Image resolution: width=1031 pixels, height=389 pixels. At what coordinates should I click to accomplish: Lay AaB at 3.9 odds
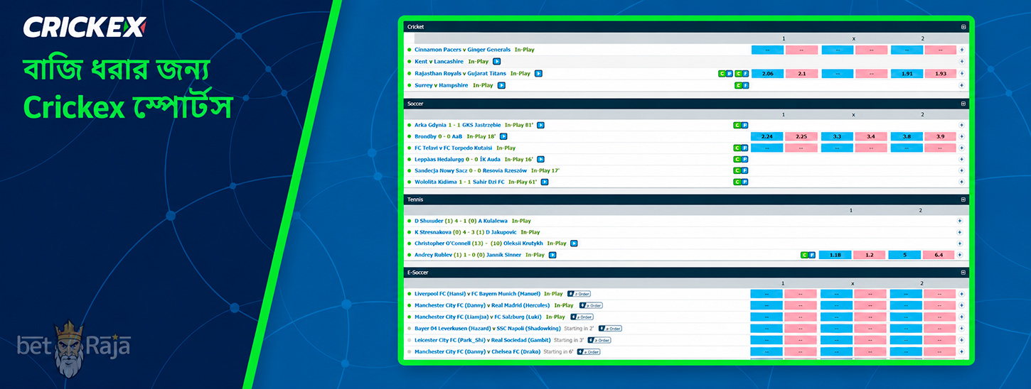(941, 136)
